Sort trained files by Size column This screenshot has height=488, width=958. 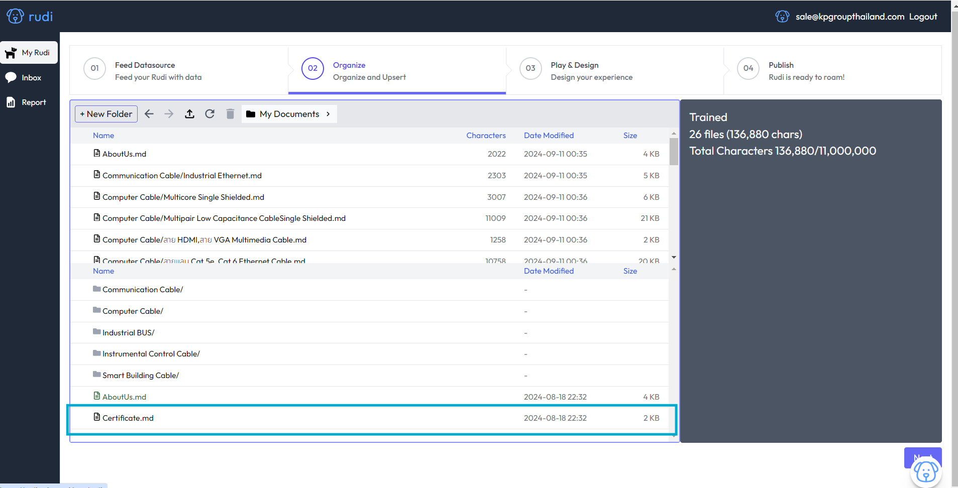point(630,136)
